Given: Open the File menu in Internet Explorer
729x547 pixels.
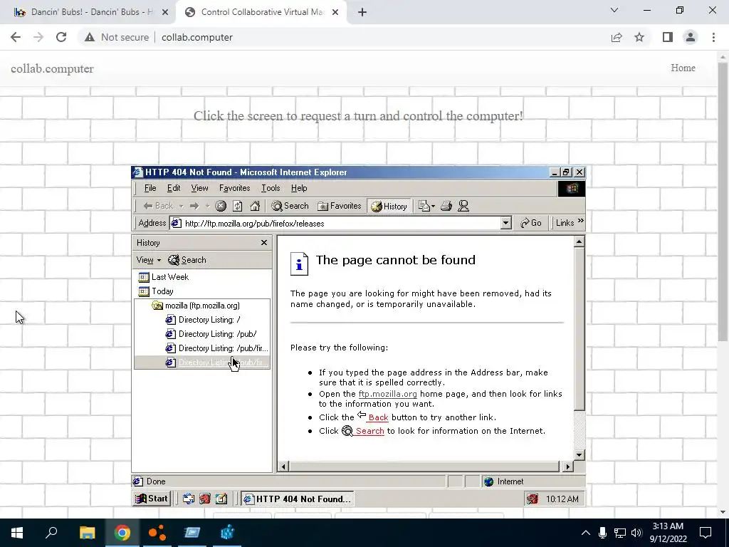Looking at the screenshot, I should pos(150,188).
